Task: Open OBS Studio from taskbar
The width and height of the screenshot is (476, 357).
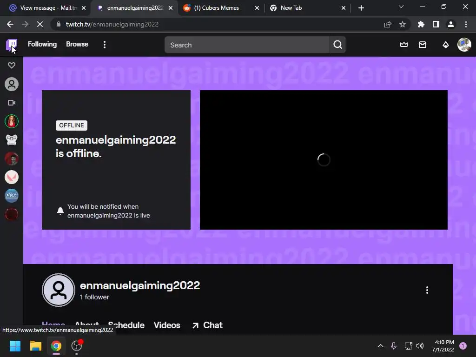Action: 77,346
